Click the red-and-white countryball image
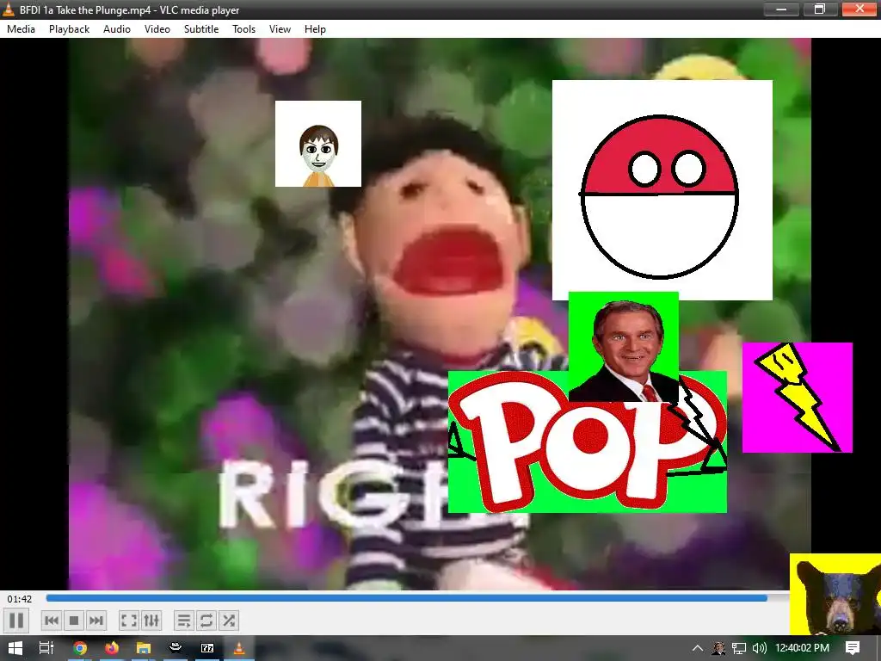Viewport: 881px width, 661px height. tap(662, 190)
